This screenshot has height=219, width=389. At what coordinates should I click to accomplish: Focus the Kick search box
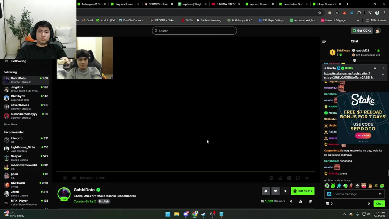[x=194, y=31]
